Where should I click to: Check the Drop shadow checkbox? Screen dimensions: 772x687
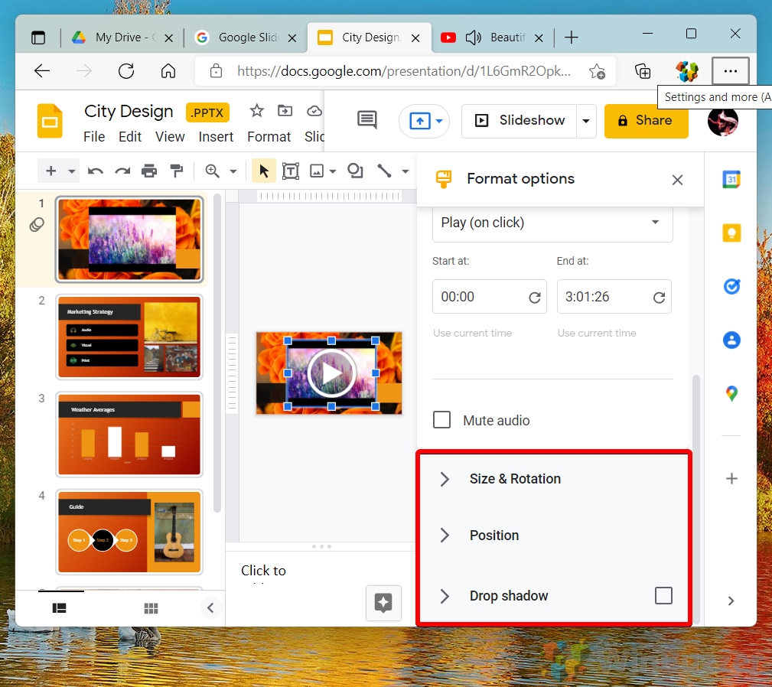pos(663,595)
